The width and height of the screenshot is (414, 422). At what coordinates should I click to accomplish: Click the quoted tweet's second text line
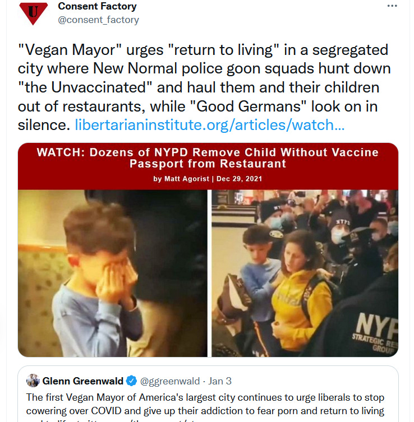click(x=205, y=411)
